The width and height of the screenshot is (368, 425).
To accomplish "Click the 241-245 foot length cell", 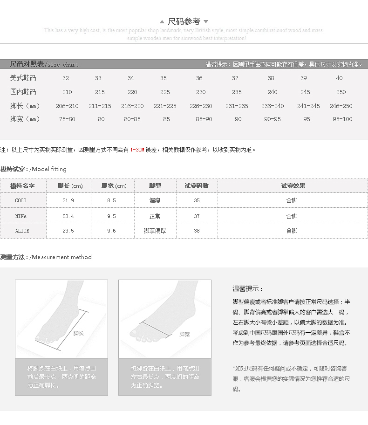I will point(308,106).
